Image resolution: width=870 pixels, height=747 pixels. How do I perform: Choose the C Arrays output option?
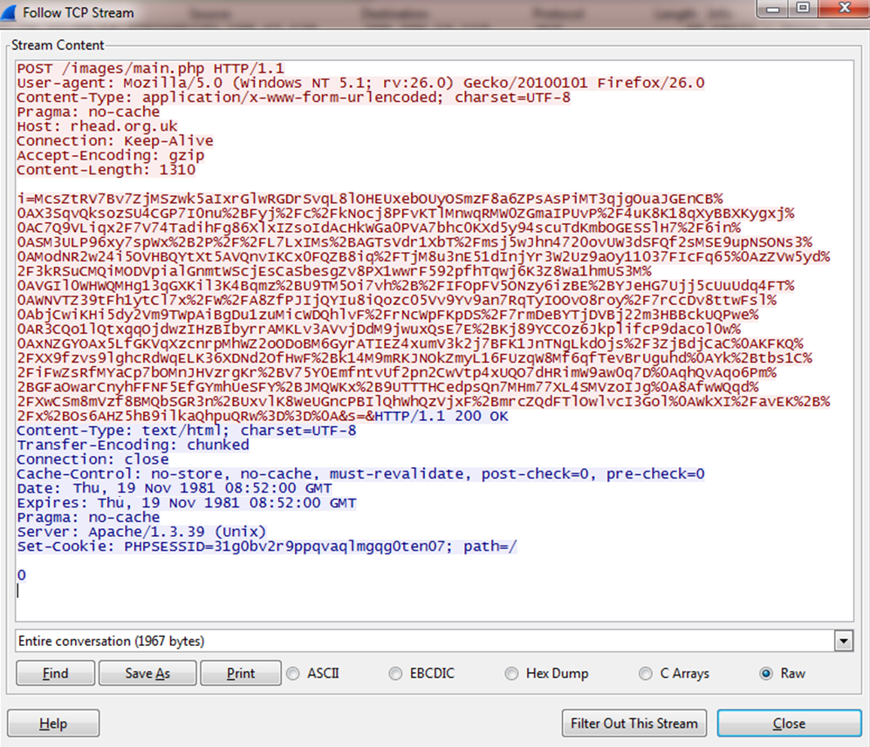point(646,673)
